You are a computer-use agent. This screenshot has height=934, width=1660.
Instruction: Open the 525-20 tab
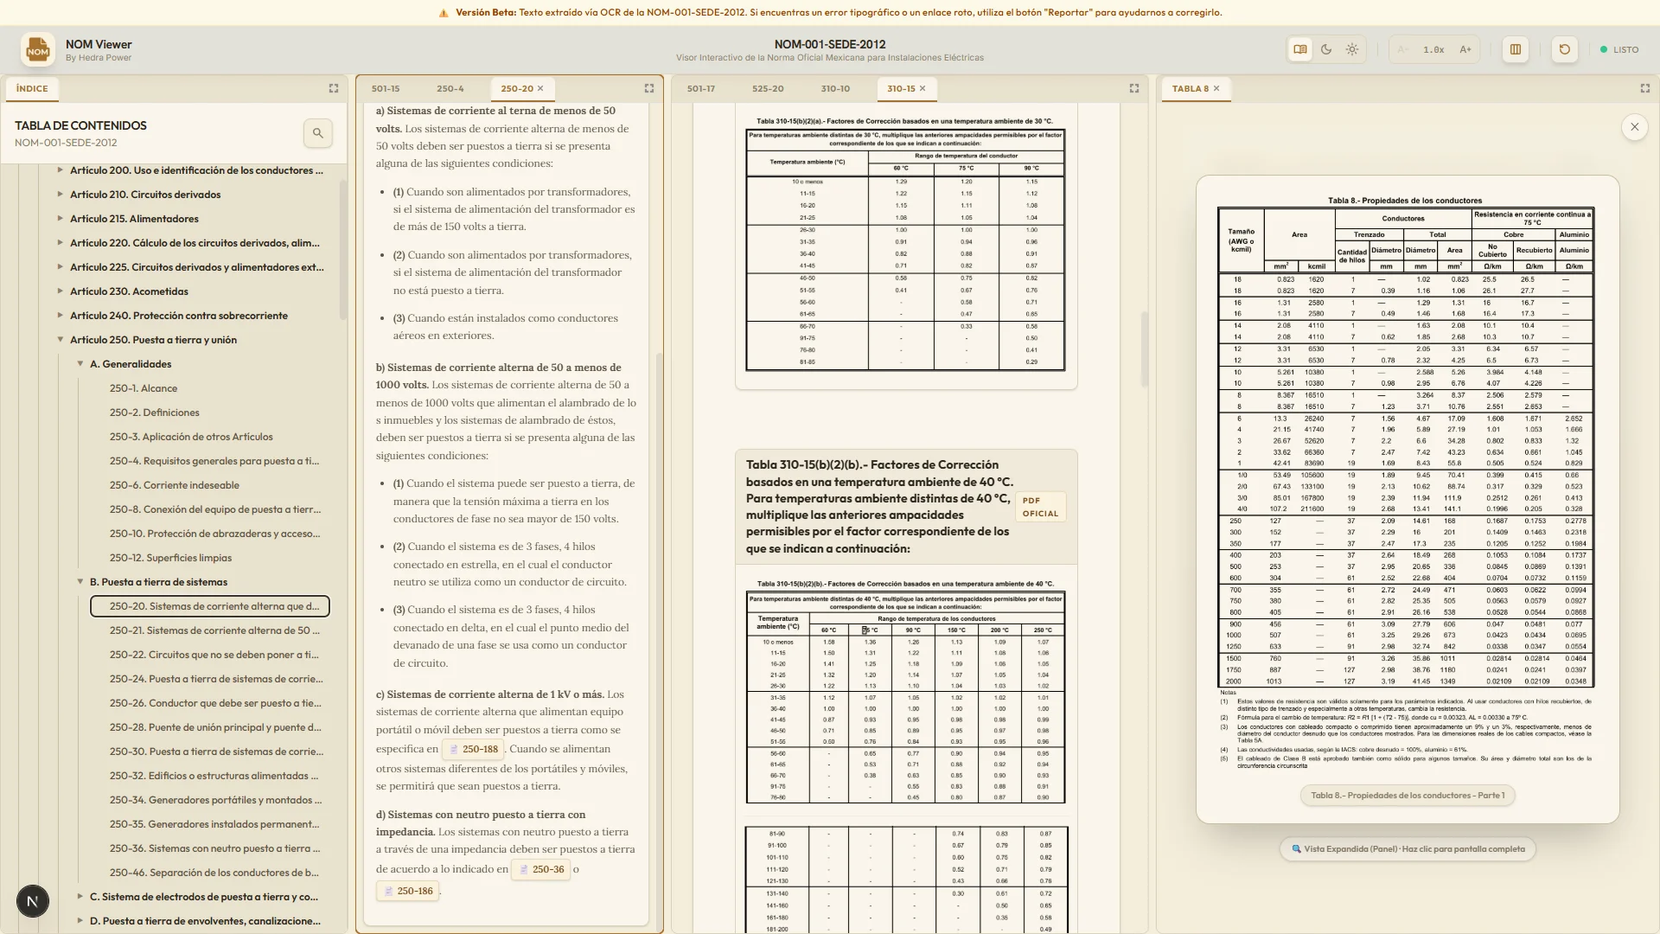click(768, 88)
